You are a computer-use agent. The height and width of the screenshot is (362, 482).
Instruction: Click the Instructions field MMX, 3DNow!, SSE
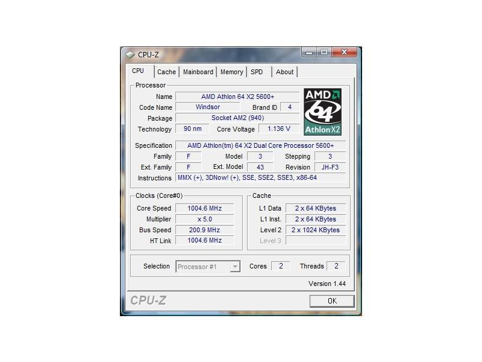(x=261, y=177)
